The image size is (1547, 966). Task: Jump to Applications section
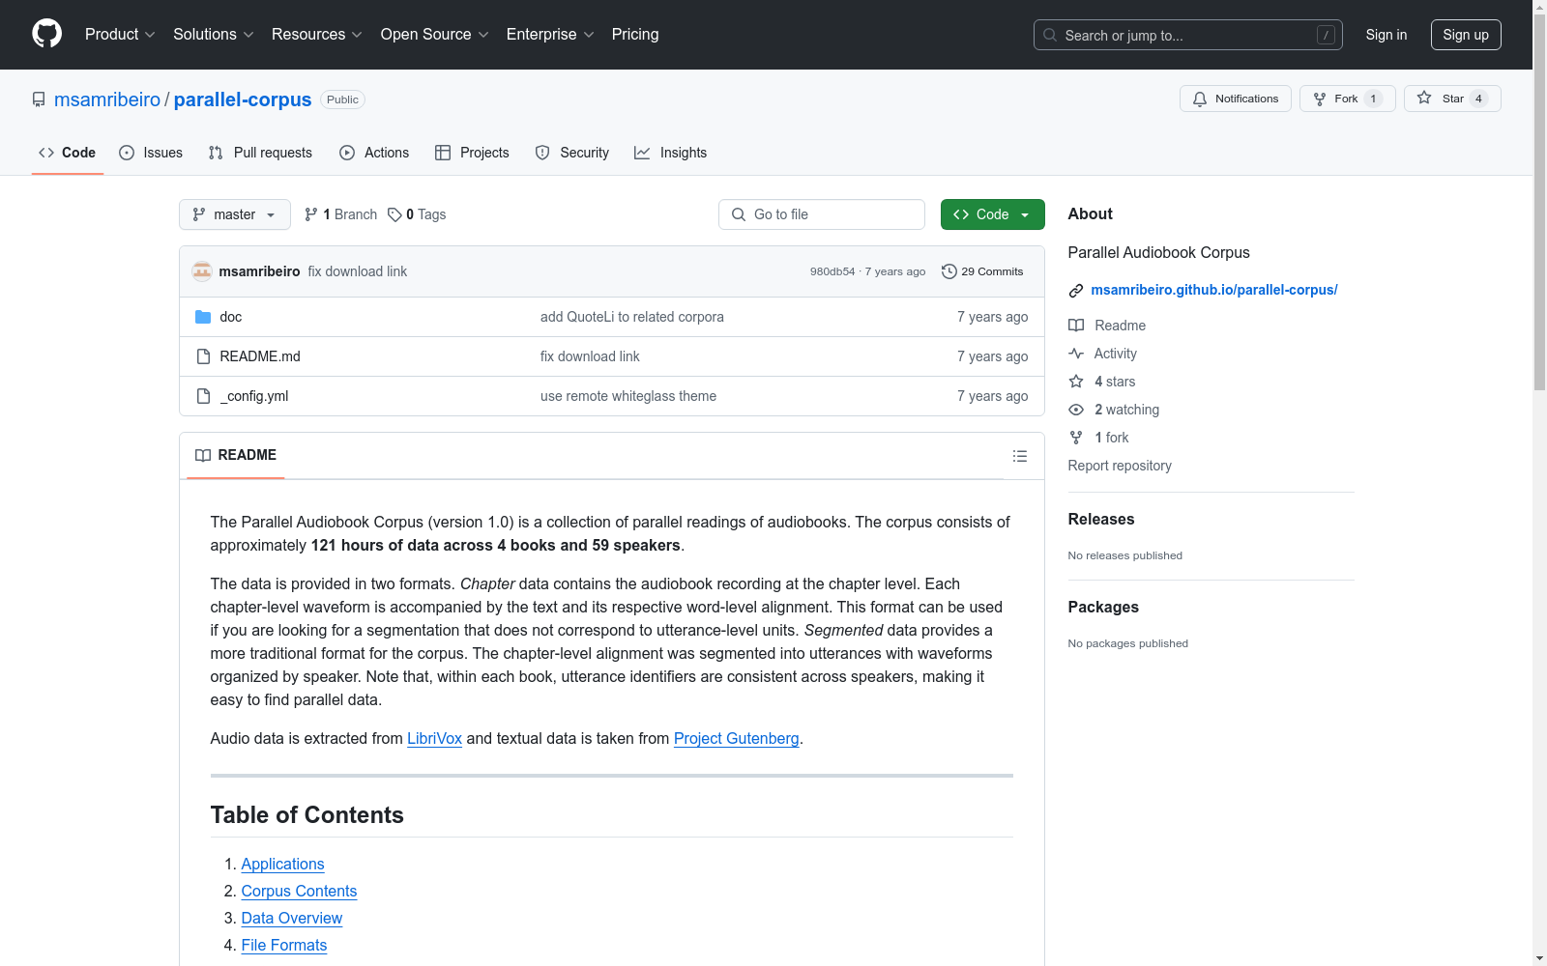pyautogui.click(x=282, y=864)
